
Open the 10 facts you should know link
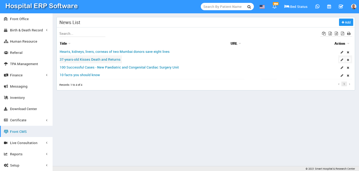[80, 75]
